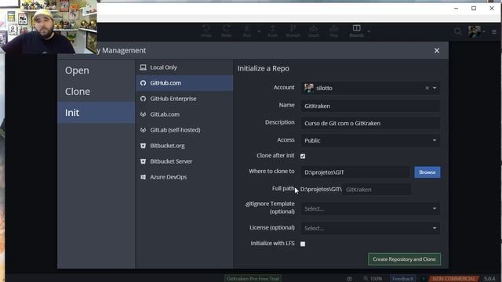
Task: Click the Undo toolbar icon
Action: pyautogui.click(x=206, y=31)
